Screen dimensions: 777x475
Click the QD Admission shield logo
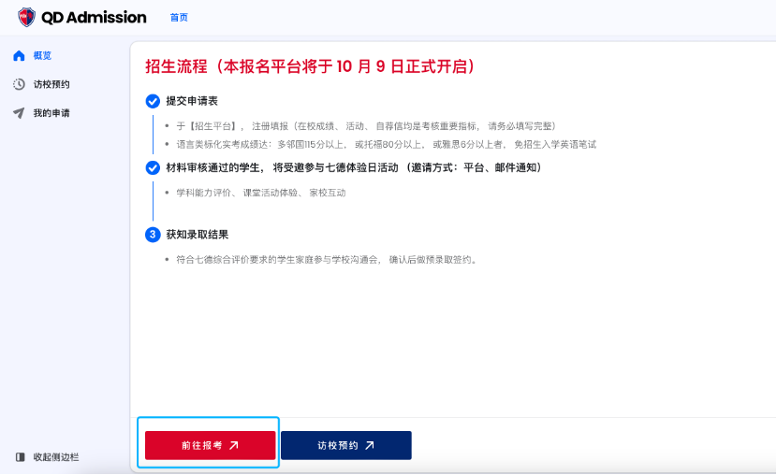pyautogui.click(x=26, y=17)
